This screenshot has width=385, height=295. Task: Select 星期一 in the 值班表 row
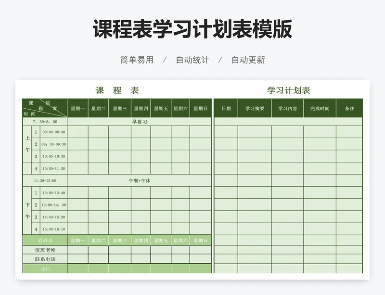(x=78, y=241)
